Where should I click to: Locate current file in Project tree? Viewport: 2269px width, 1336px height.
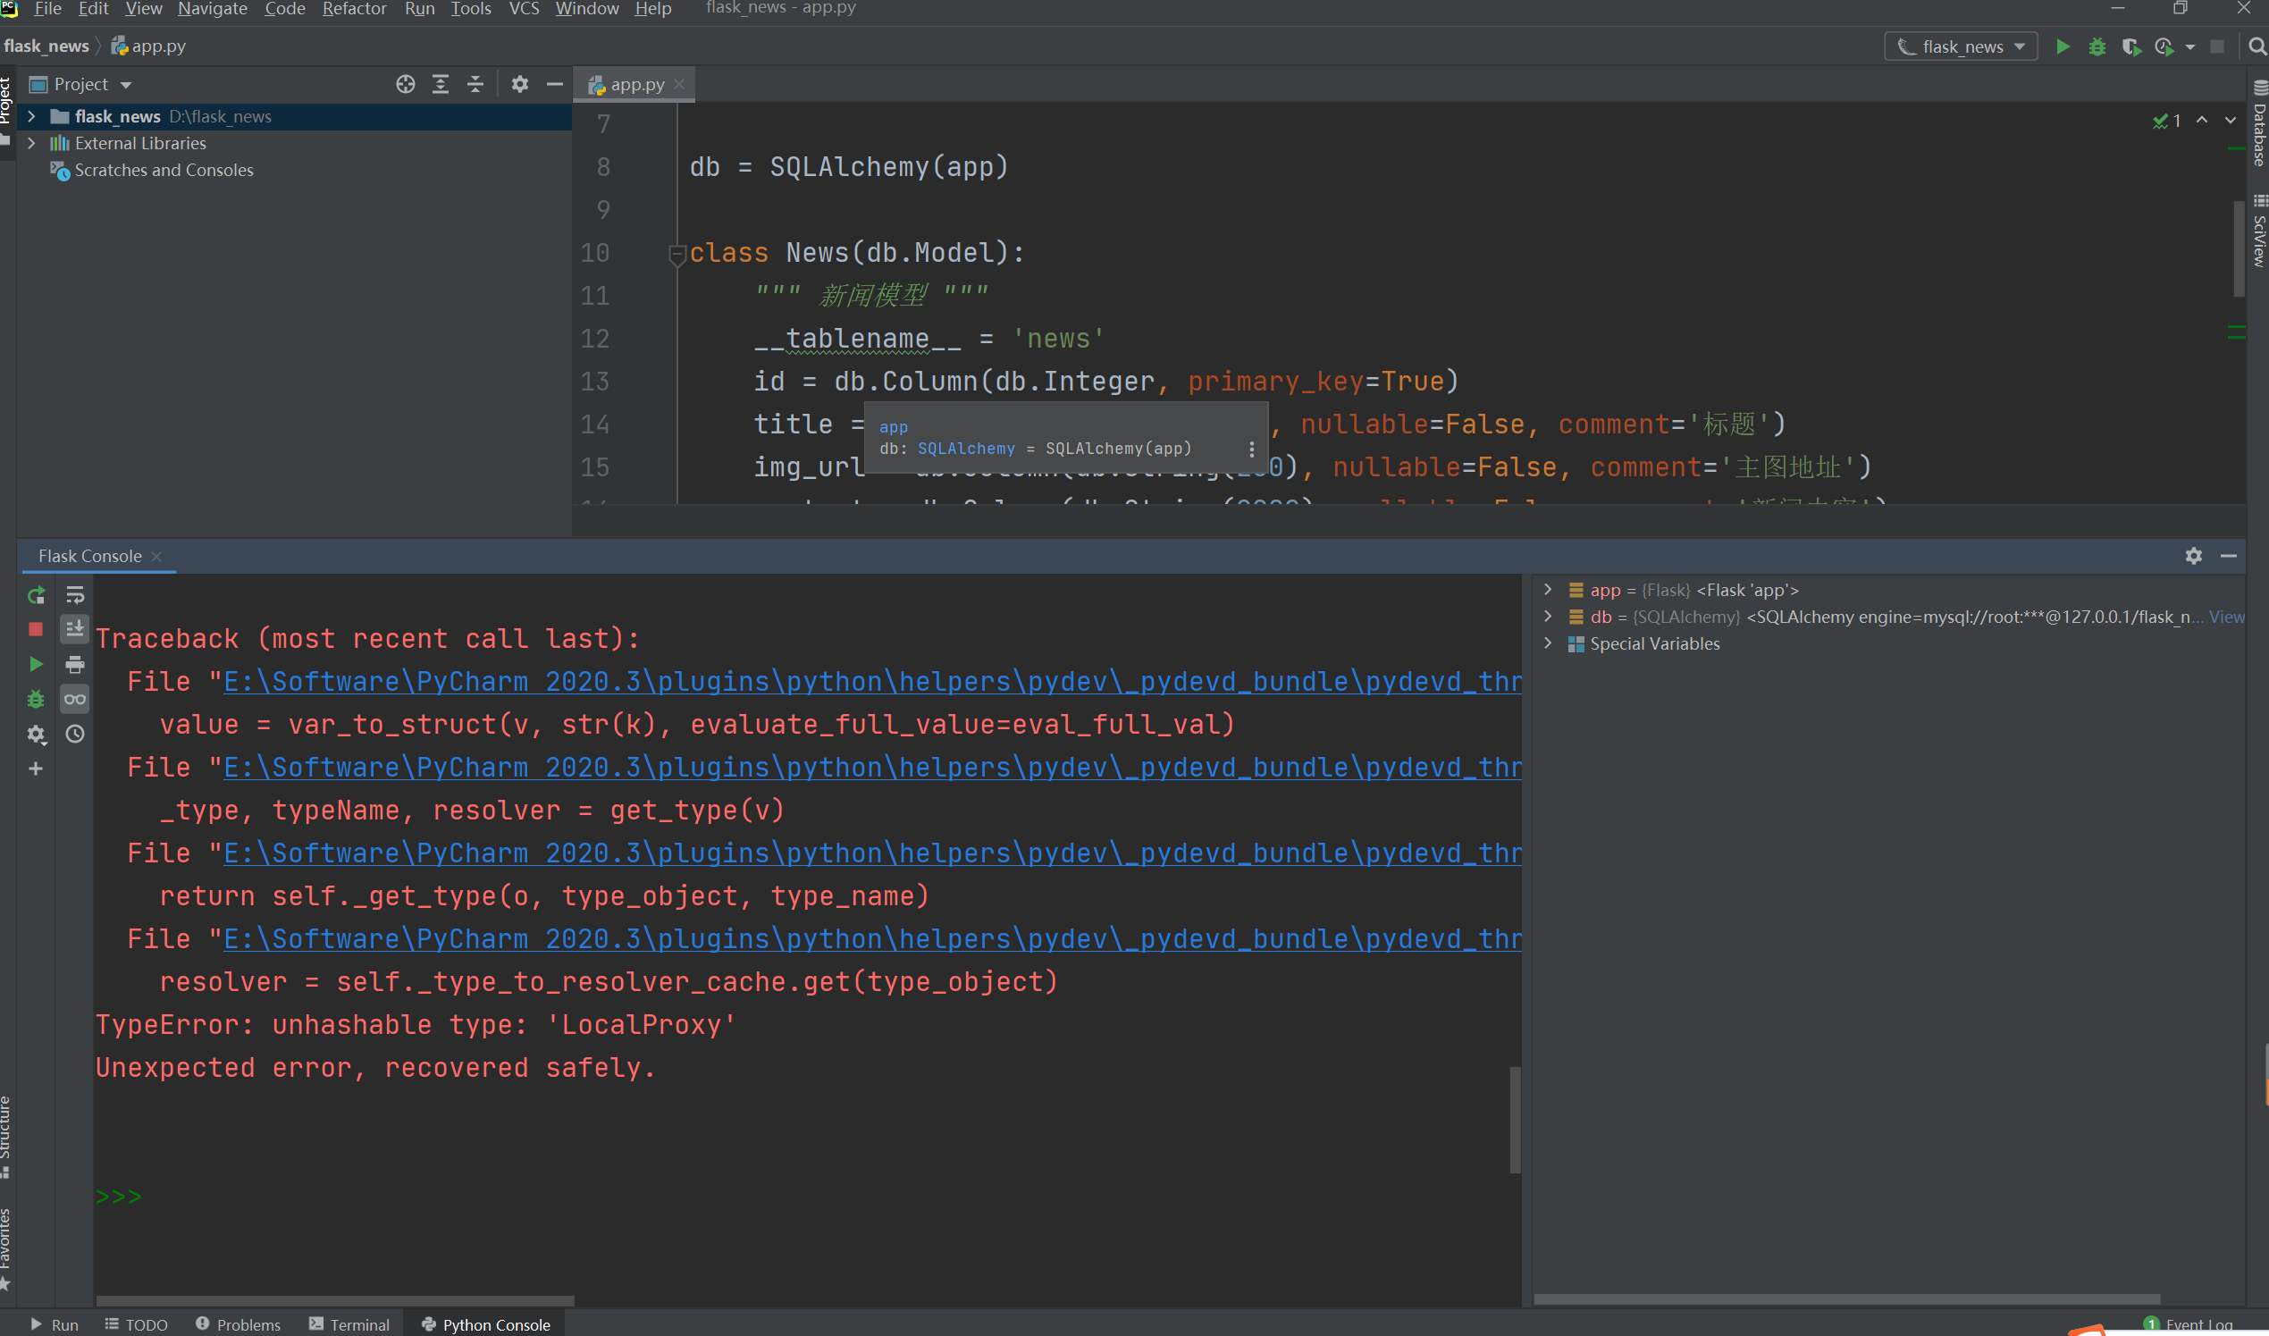click(x=405, y=84)
